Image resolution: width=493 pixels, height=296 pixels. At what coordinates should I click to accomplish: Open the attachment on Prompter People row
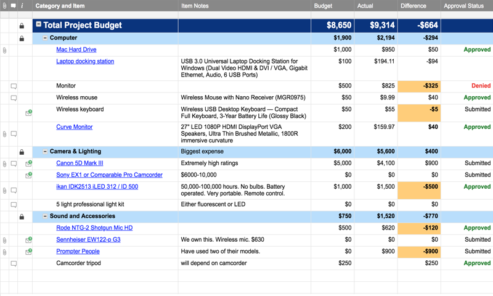click(4, 252)
